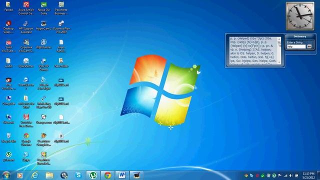Select the Skype shortcut on desktop
Screen dimensions: 320x180
26,156
